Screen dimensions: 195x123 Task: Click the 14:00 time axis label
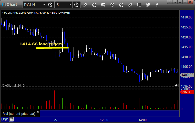click(142, 120)
